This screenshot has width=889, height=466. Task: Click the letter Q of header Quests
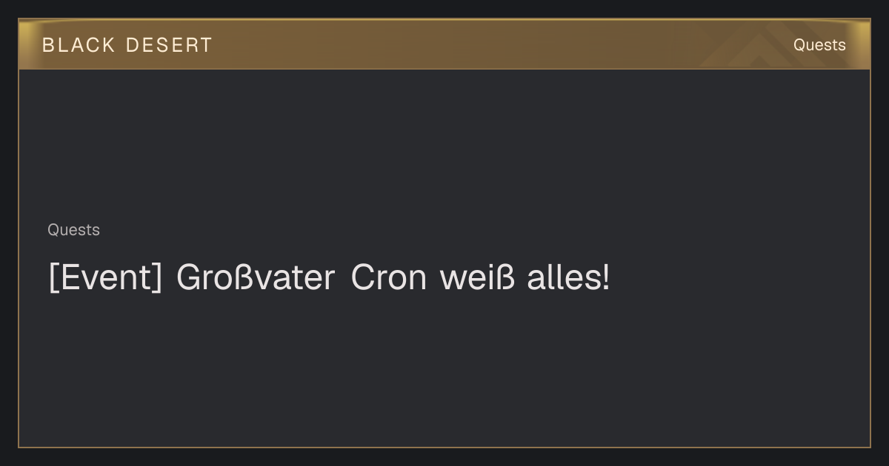coord(799,45)
